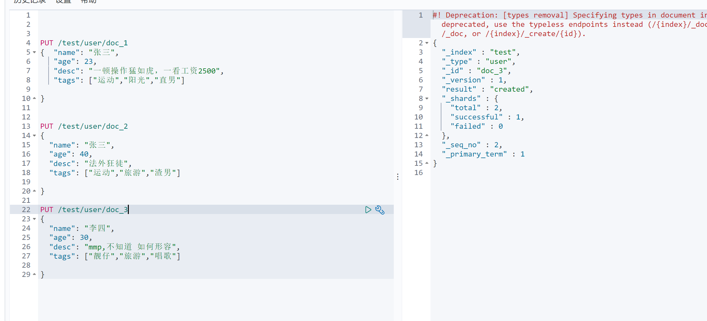The height and width of the screenshot is (321, 707).
Task: Place cursor on PUT /test/user/doc_3 line
Action: pyautogui.click(x=84, y=210)
